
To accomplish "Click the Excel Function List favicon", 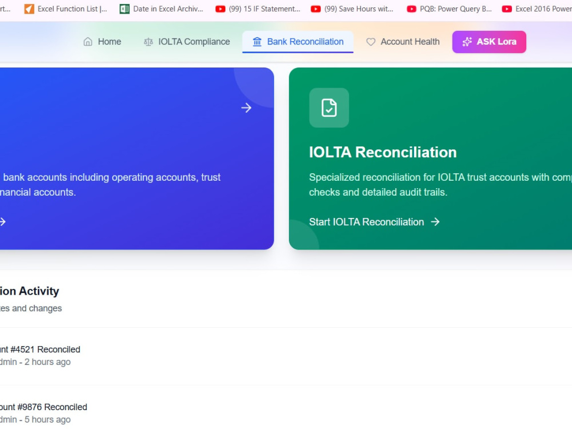I will coord(29,9).
